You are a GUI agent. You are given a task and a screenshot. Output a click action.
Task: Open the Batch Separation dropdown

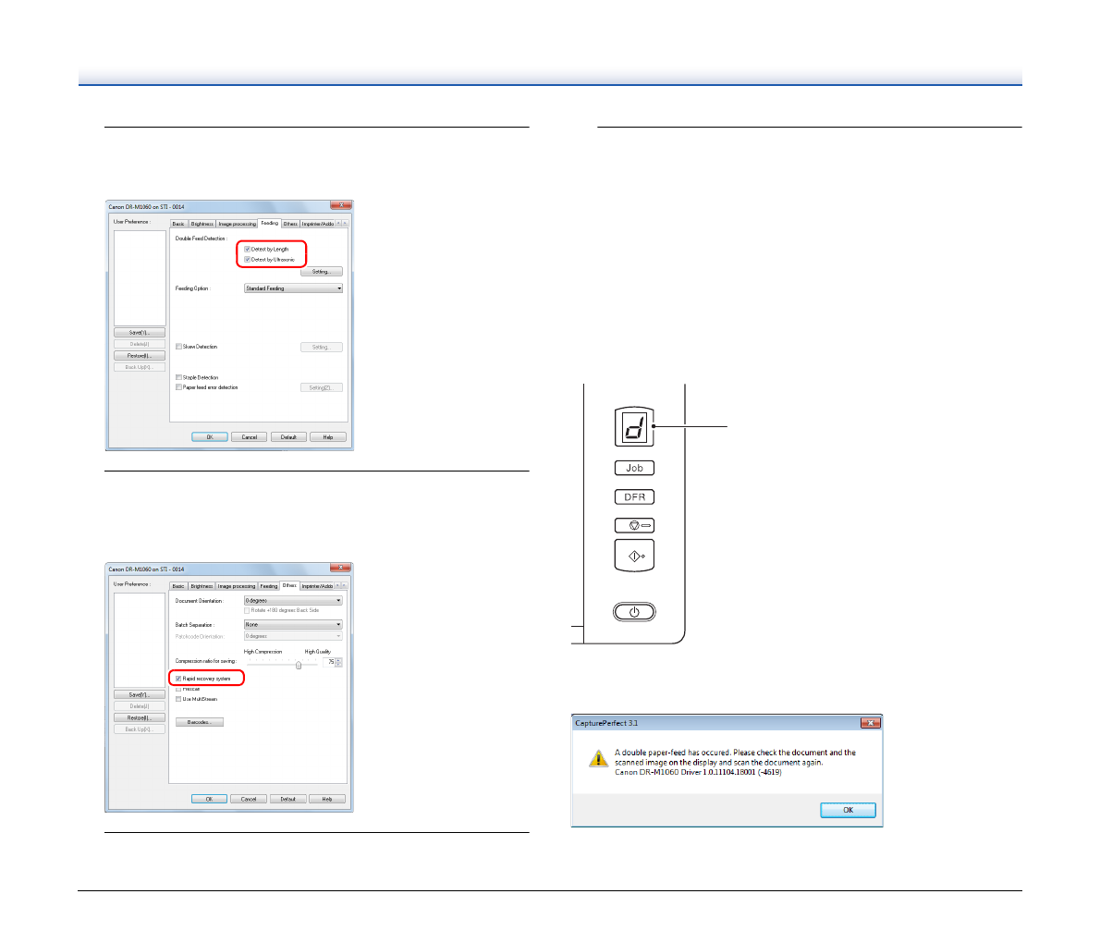pyautogui.click(x=293, y=625)
